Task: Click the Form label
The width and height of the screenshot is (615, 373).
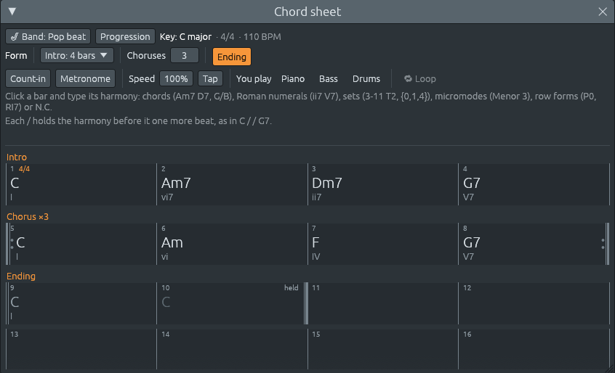Action: click(16, 56)
